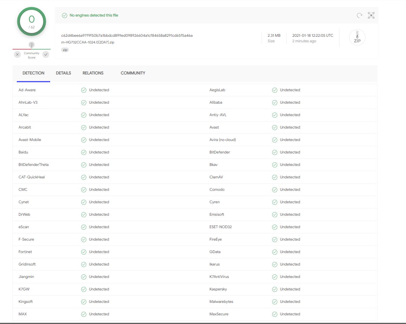This screenshot has width=406, height=324.
Task: Vote harmless with the checkmark icon
Action: tap(46, 54)
